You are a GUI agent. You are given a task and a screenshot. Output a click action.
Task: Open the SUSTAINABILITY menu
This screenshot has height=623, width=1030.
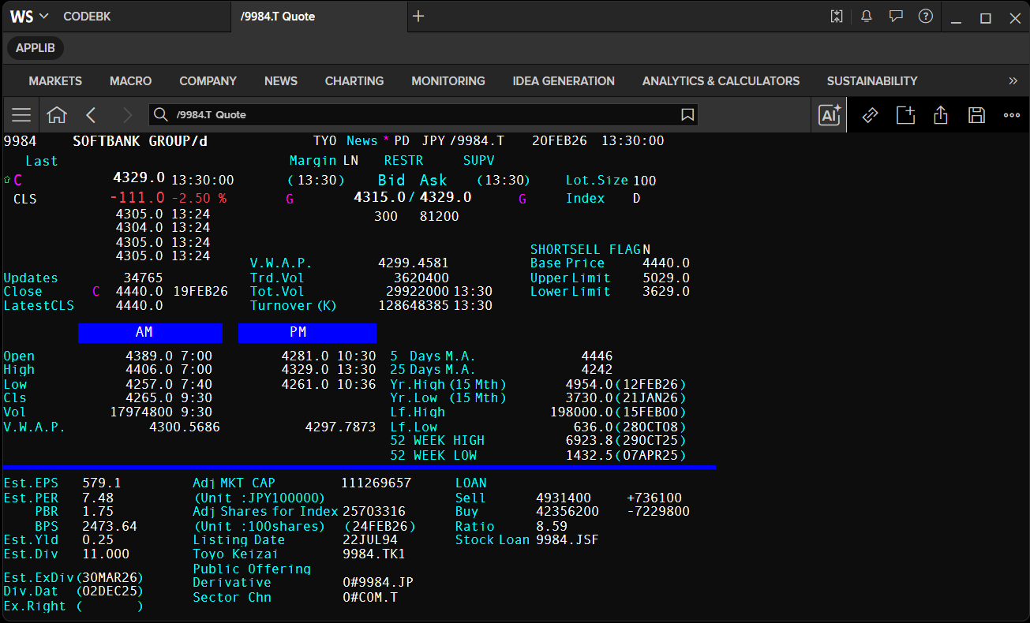pos(872,81)
